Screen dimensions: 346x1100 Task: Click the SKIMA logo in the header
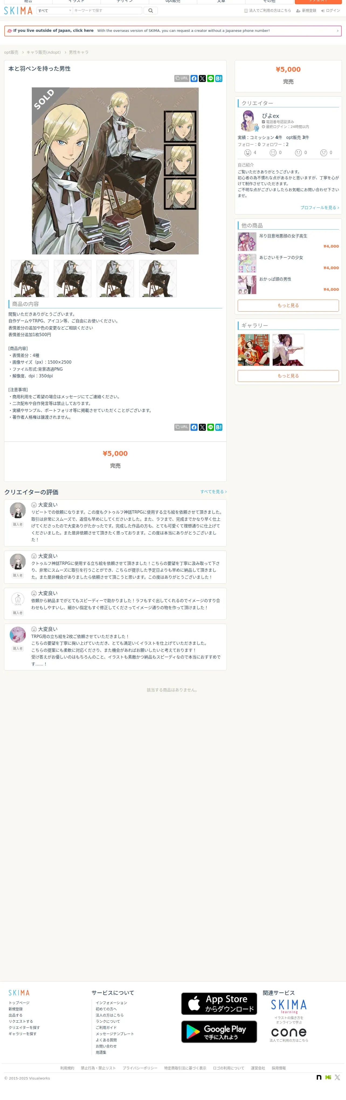pyautogui.click(x=18, y=11)
